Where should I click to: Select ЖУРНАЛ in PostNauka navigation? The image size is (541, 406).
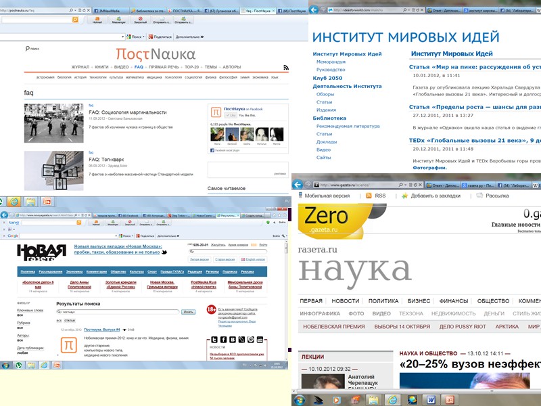tap(80, 67)
